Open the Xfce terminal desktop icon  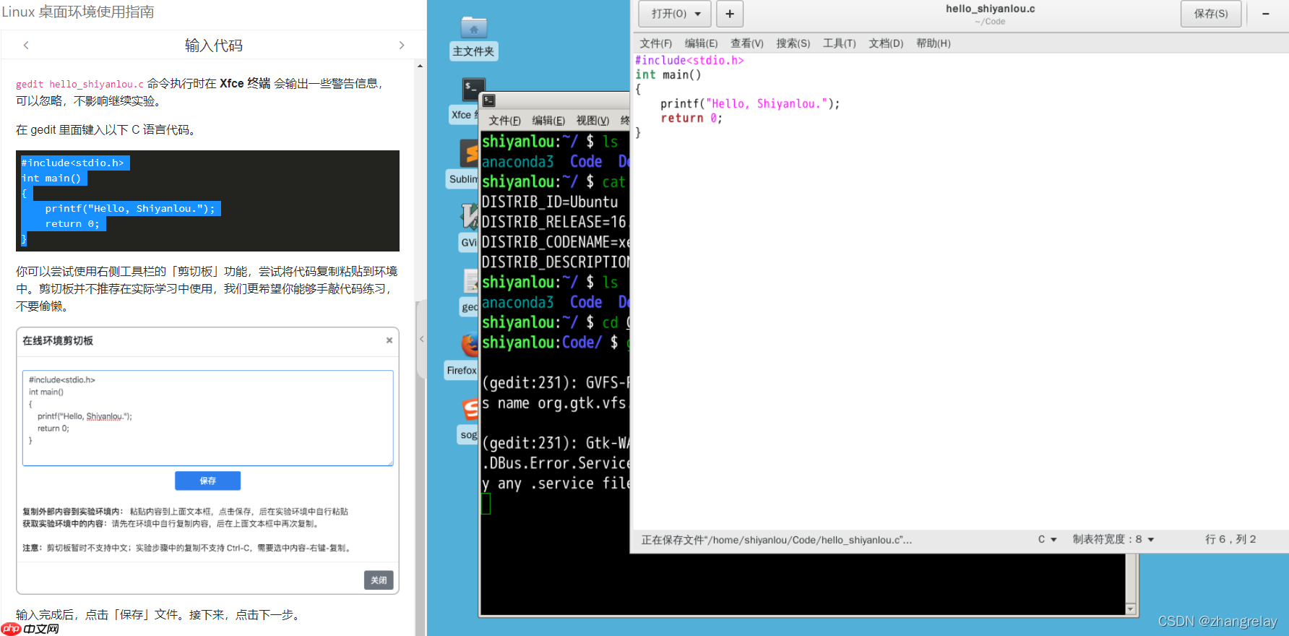point(473,90)
